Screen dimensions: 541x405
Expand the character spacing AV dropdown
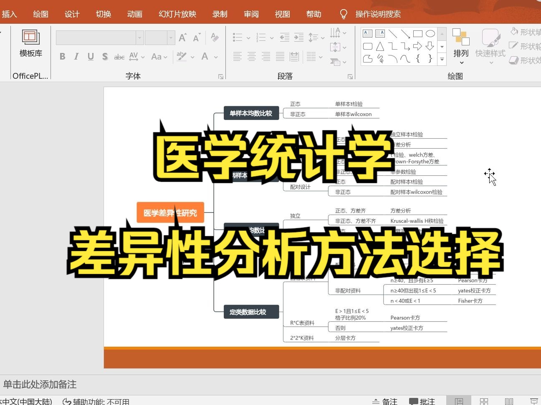(x=143, y=57)
